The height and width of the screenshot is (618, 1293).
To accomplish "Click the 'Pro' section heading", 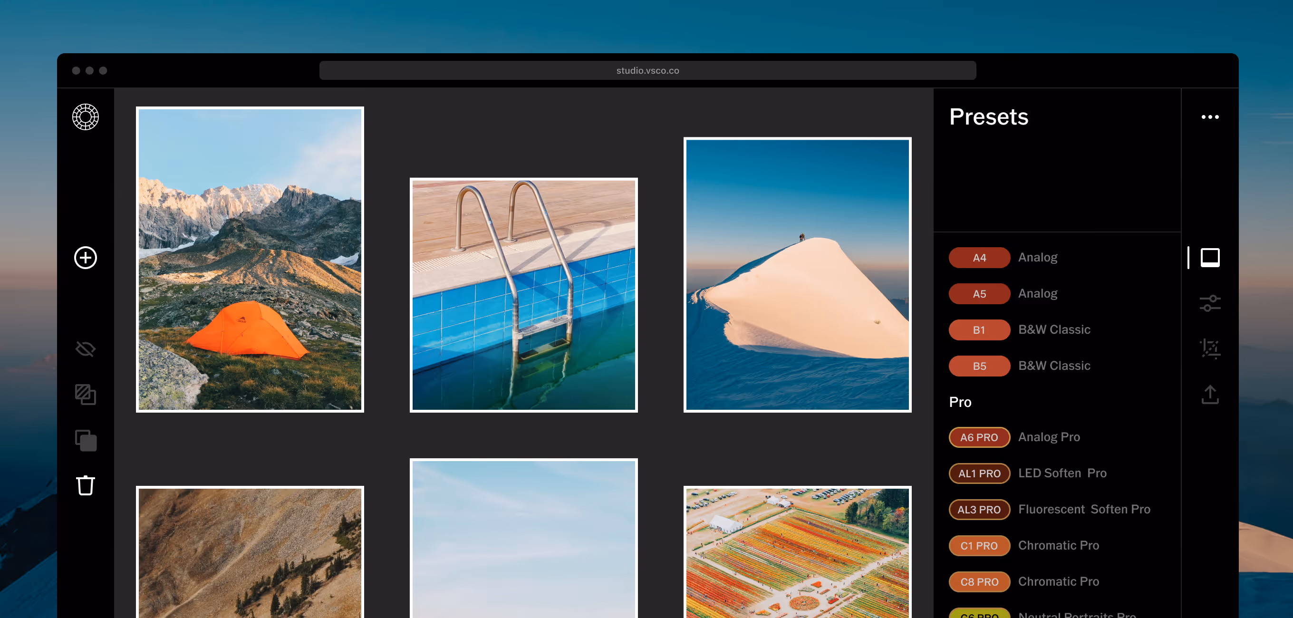I will coord(960,402).
